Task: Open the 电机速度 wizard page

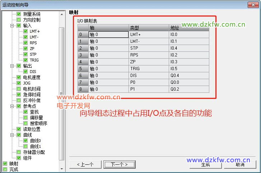Action: (x=32, y=77)
